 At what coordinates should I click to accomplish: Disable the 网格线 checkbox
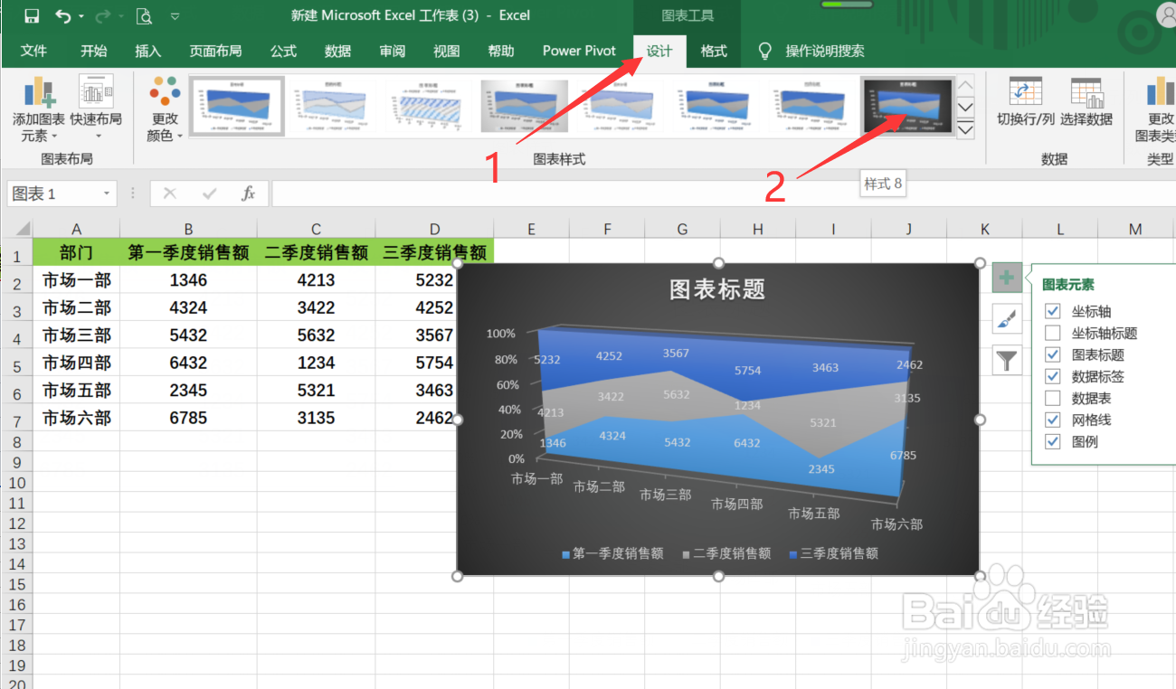[1052, 420]
